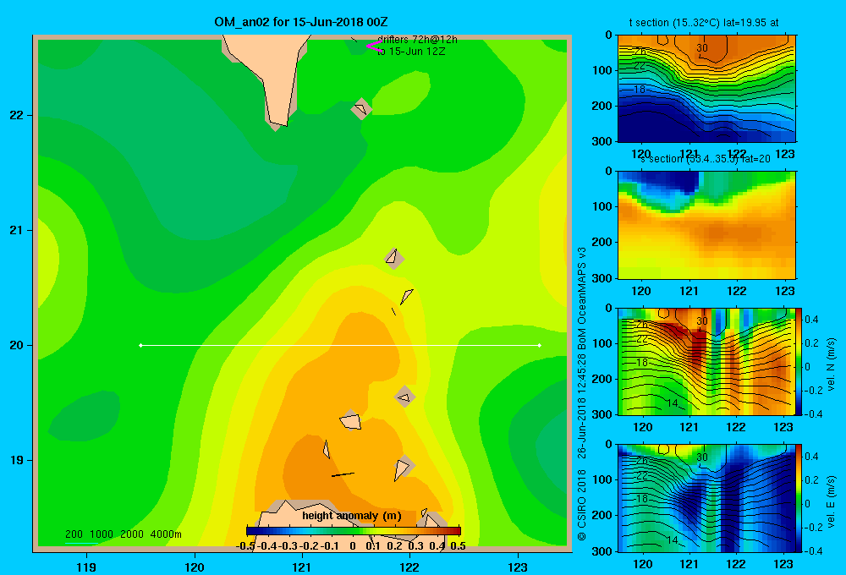846x575 pixels.
Task: Click latitude label 21 on main map
Action: [x=17, y=230]
